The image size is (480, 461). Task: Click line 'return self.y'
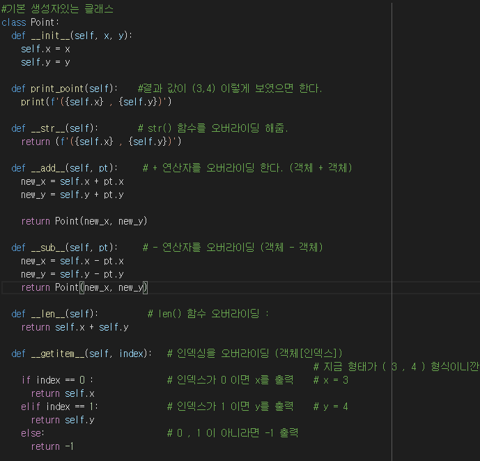[x=63, y=420]
